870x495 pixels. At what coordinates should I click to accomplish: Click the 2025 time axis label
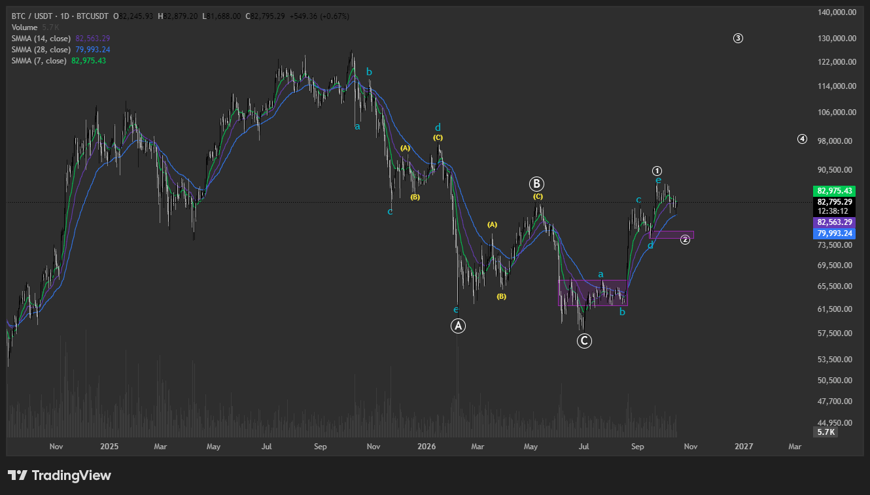tap(109, 447)
